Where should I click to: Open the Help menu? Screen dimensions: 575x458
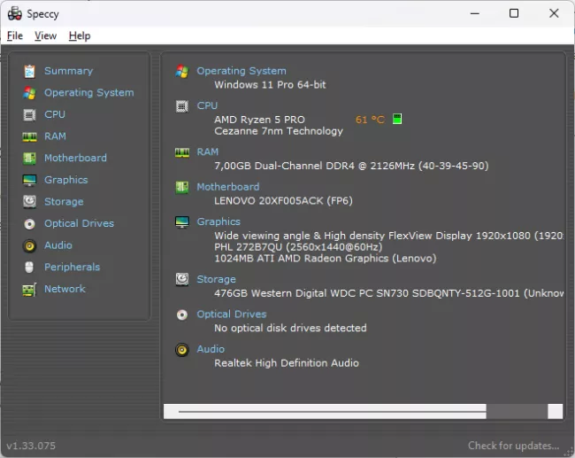coord(80,35)
